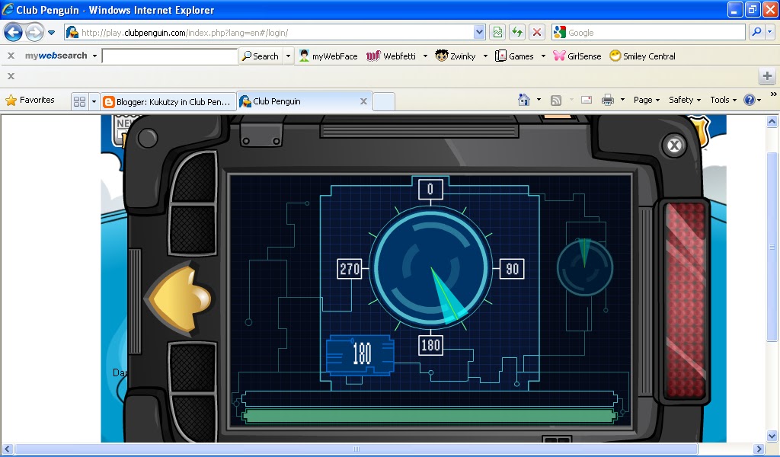Refresh the page
This screenshot has height=457, width=780.
tap(517, 33)
